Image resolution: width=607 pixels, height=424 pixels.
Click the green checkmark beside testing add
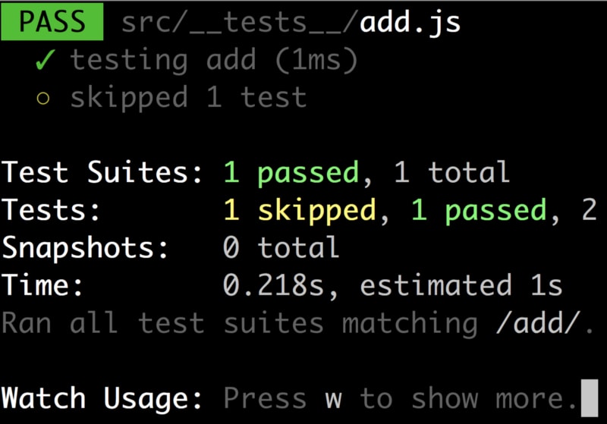click(45, 60)
